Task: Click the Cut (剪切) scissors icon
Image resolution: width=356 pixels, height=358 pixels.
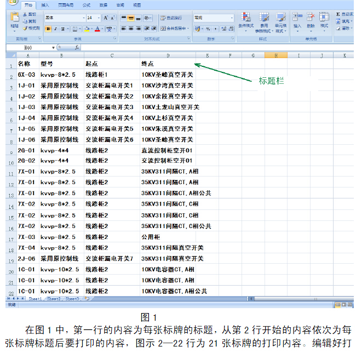Action: [31, 14]
